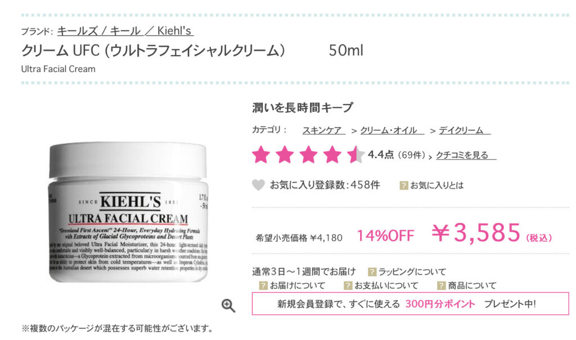The image size is (576, 340).
Task: Open the お支払いについて payment info link
Action: tap(386, 285)
